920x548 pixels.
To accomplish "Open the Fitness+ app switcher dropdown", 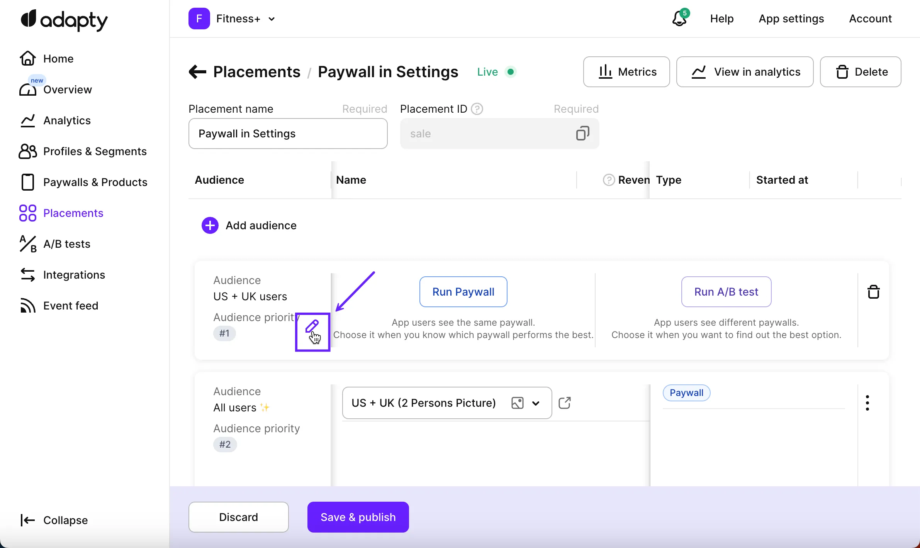I will 272,19.
